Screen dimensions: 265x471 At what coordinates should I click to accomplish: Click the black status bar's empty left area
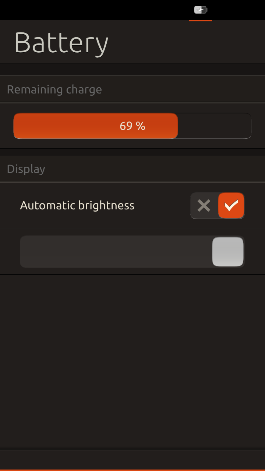point(74,10)
